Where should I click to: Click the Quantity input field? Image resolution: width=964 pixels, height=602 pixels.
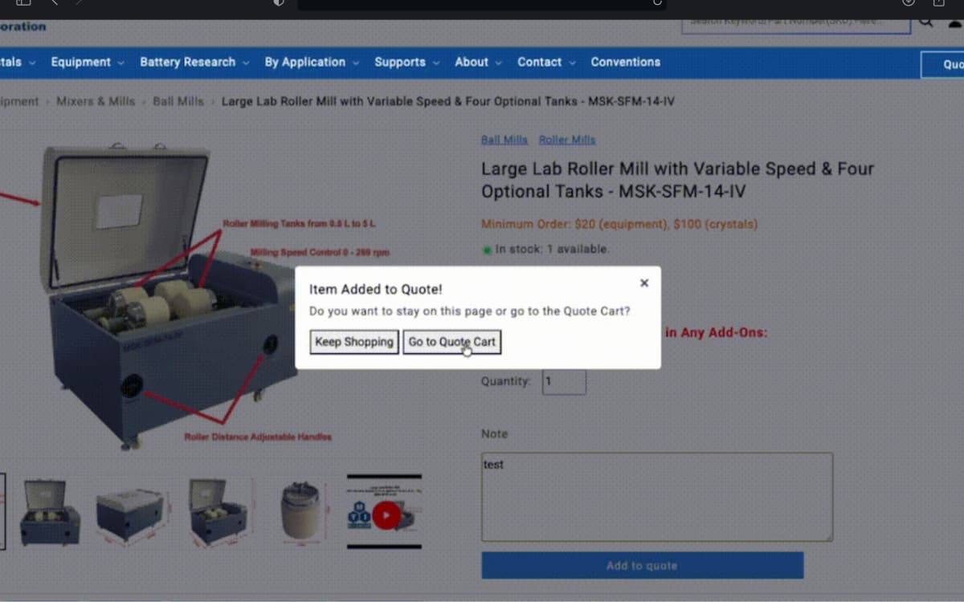[x=564, y=381]
